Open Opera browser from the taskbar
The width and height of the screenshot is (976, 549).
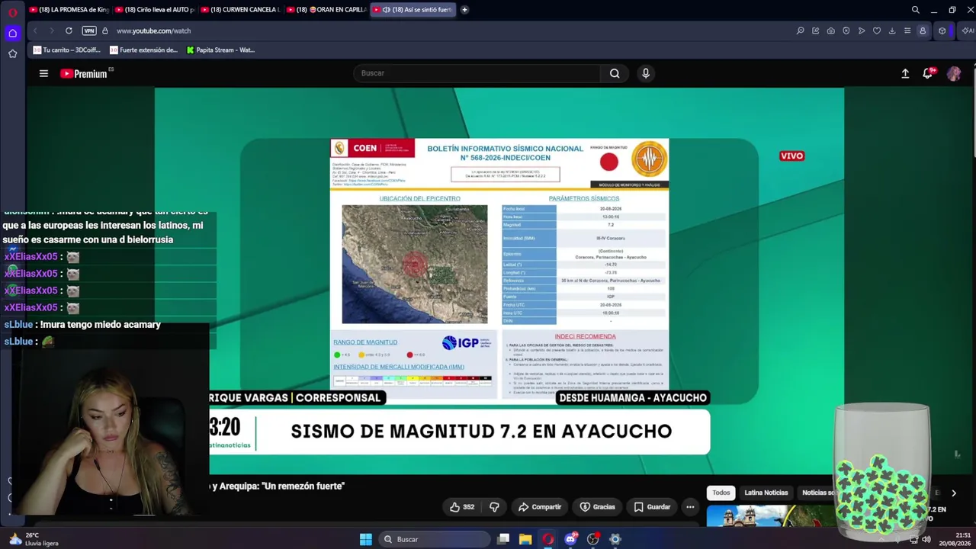[548, 539]
